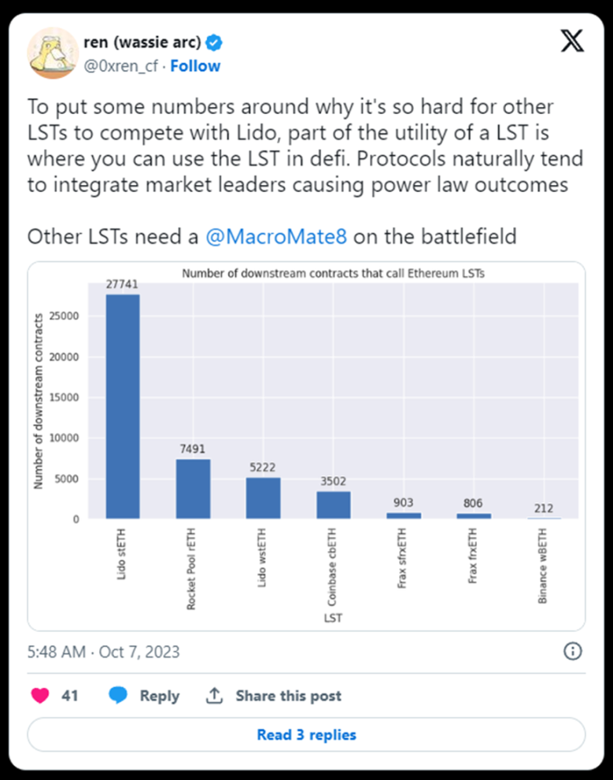This screenshot has width=613, height=780.
Task: Click the Reply text label
Action: click(x=159, y=696)
